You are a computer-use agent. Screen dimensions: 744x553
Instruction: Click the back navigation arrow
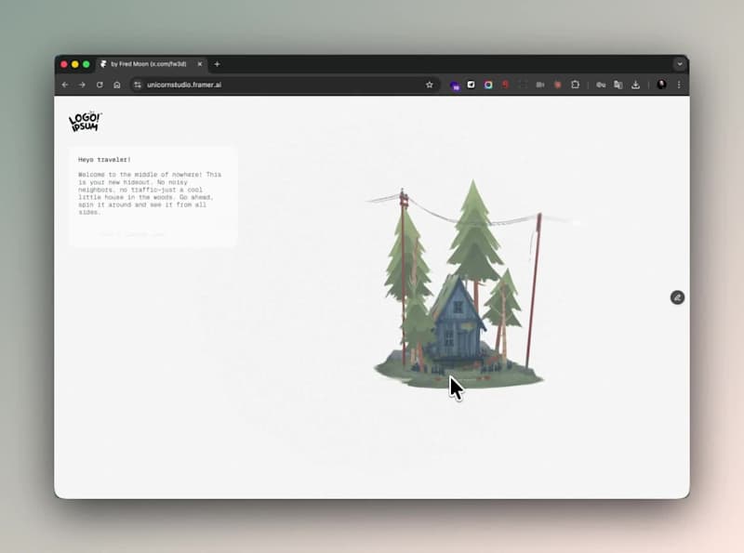pos(64,84)
